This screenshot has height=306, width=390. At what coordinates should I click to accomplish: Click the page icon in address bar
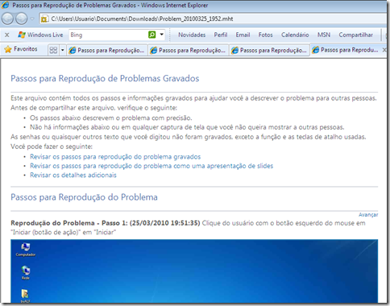(44, 19)
